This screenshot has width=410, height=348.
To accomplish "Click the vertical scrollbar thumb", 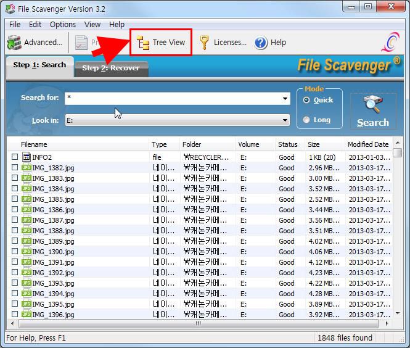I will click(x=398, y=152).
